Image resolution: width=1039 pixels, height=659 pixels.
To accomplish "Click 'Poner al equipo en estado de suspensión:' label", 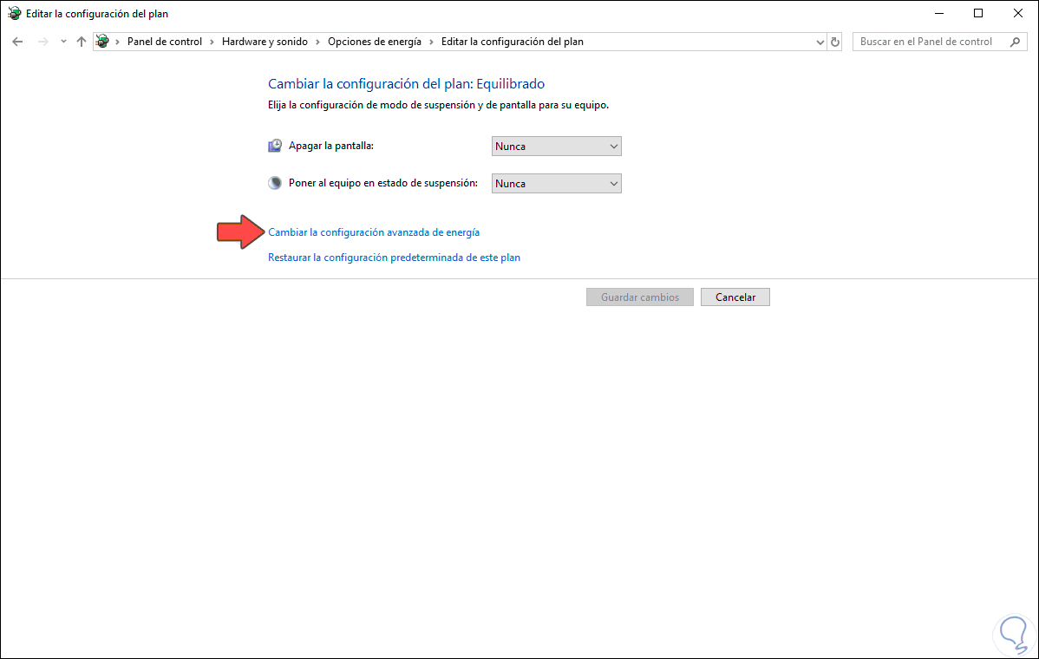I will (x=383, y=183).
